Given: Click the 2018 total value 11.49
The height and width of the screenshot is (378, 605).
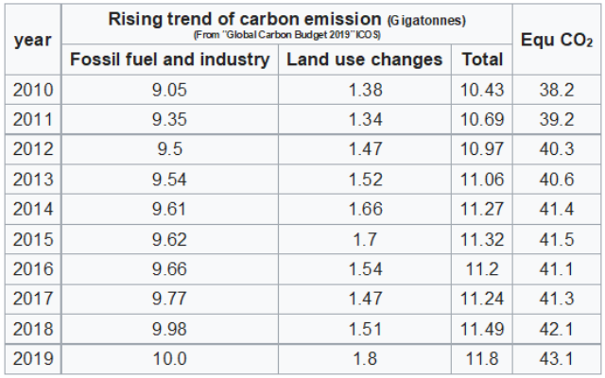Looking at the screenshot, I should coord(482,329).
